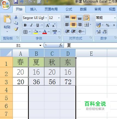Increase font size with large A
The width and height of the screenshot is (117, 119).
click(x=48, y=25)
